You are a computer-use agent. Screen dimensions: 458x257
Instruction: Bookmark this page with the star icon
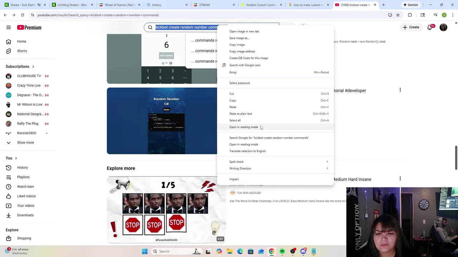click(398, 15)
